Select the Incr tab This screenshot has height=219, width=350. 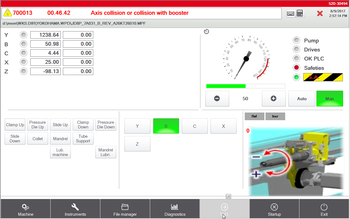275,116
